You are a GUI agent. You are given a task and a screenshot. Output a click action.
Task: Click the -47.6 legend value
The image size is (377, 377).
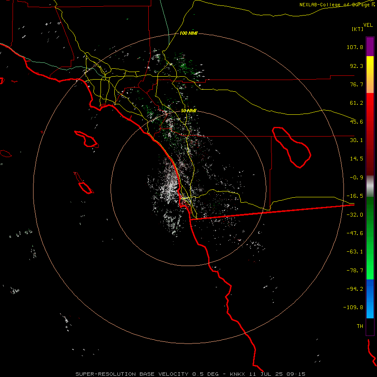(355, 233)
